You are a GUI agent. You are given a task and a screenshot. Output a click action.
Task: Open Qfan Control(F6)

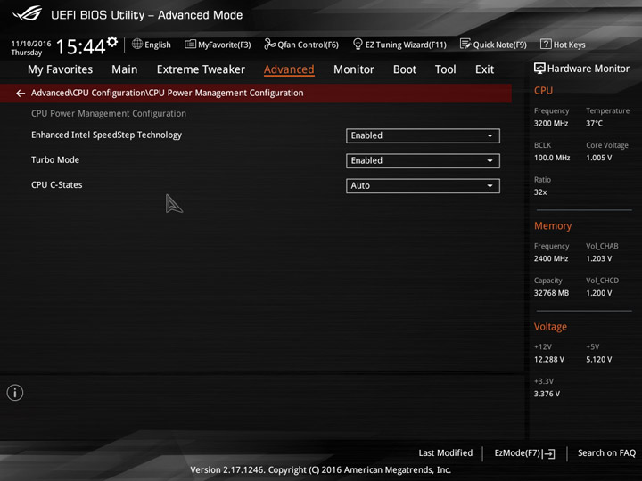tap(301, 45)
